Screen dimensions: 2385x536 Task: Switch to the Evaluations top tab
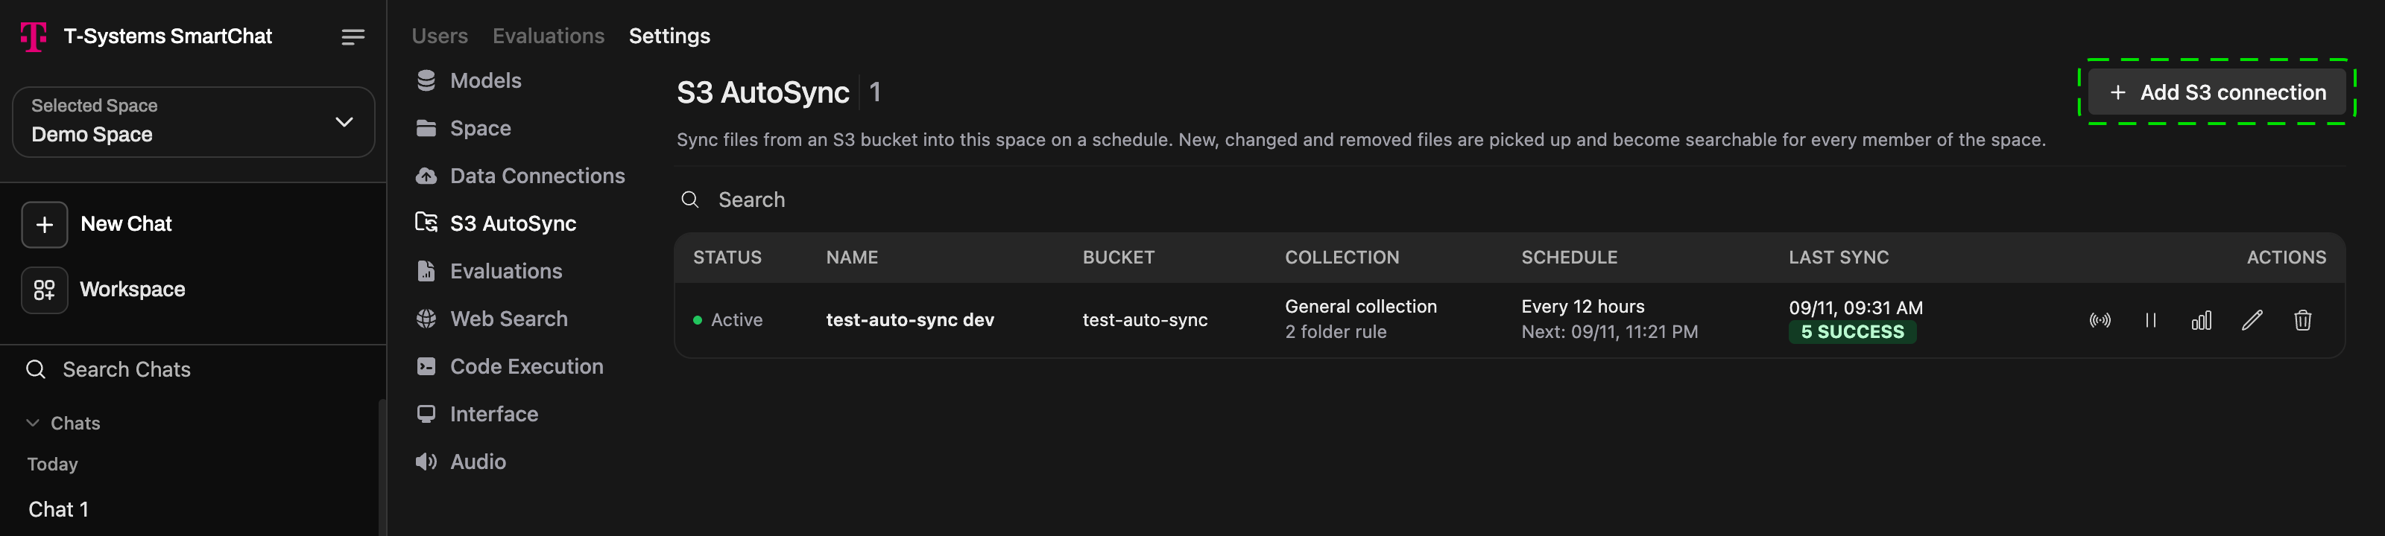(548, 36)
